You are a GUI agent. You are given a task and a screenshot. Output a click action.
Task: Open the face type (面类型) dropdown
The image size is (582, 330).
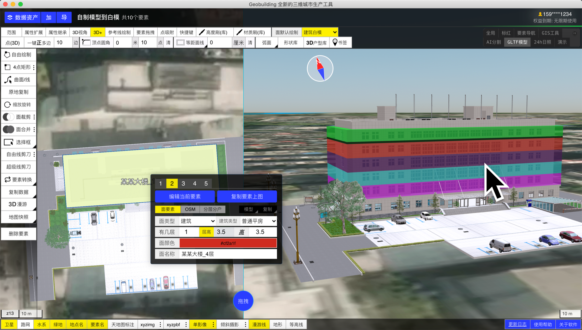[198, 221]
